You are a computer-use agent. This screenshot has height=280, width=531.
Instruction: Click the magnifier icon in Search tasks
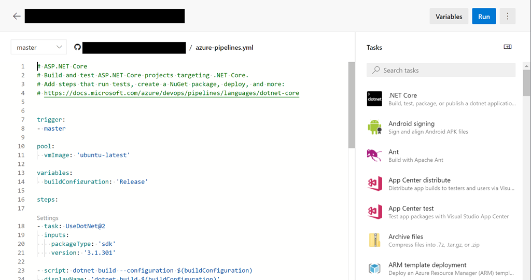375,70
